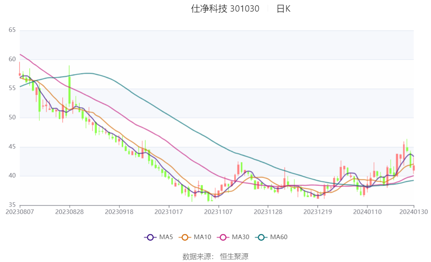Click the 20231107 date axis label
This screenshot has height=262, width=431.
[x=218, y=212]
